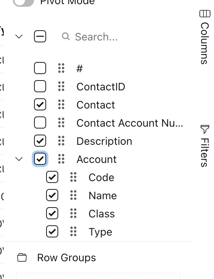Click the drag handle beside Description
214x279 pixels.
tap(61, 141)
